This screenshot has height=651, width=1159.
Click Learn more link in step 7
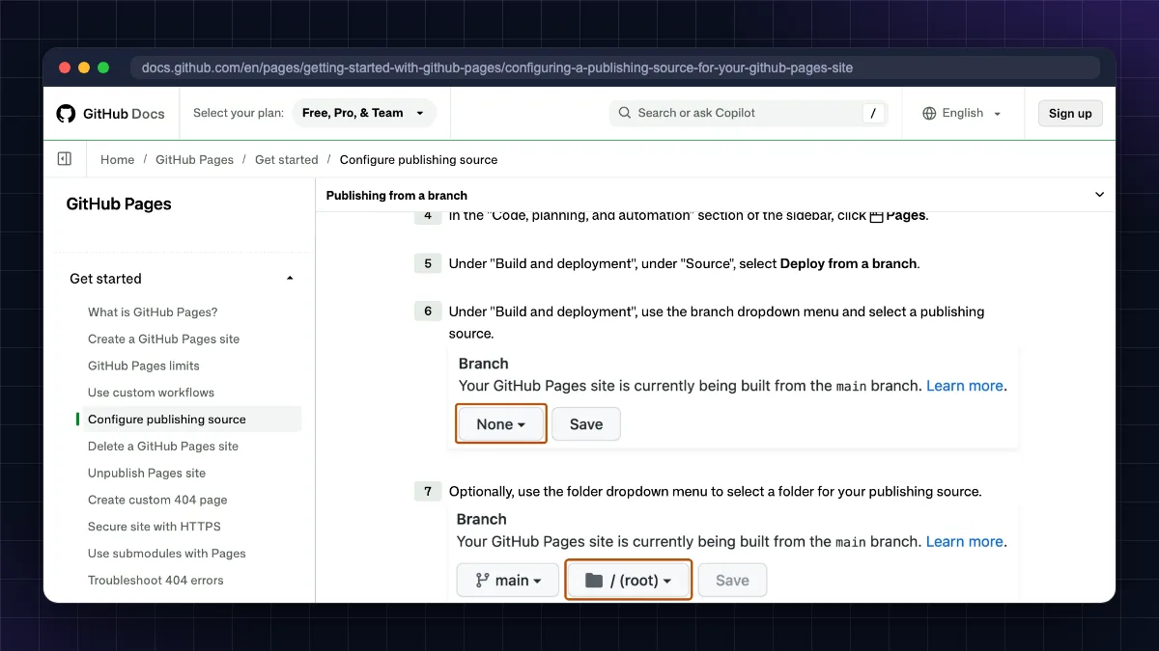[965, 542]
